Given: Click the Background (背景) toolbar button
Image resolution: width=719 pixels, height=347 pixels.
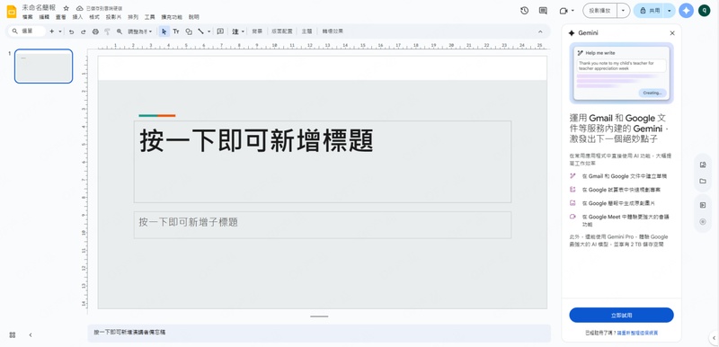Looking at the screenshot, I should tap(257, 31).
